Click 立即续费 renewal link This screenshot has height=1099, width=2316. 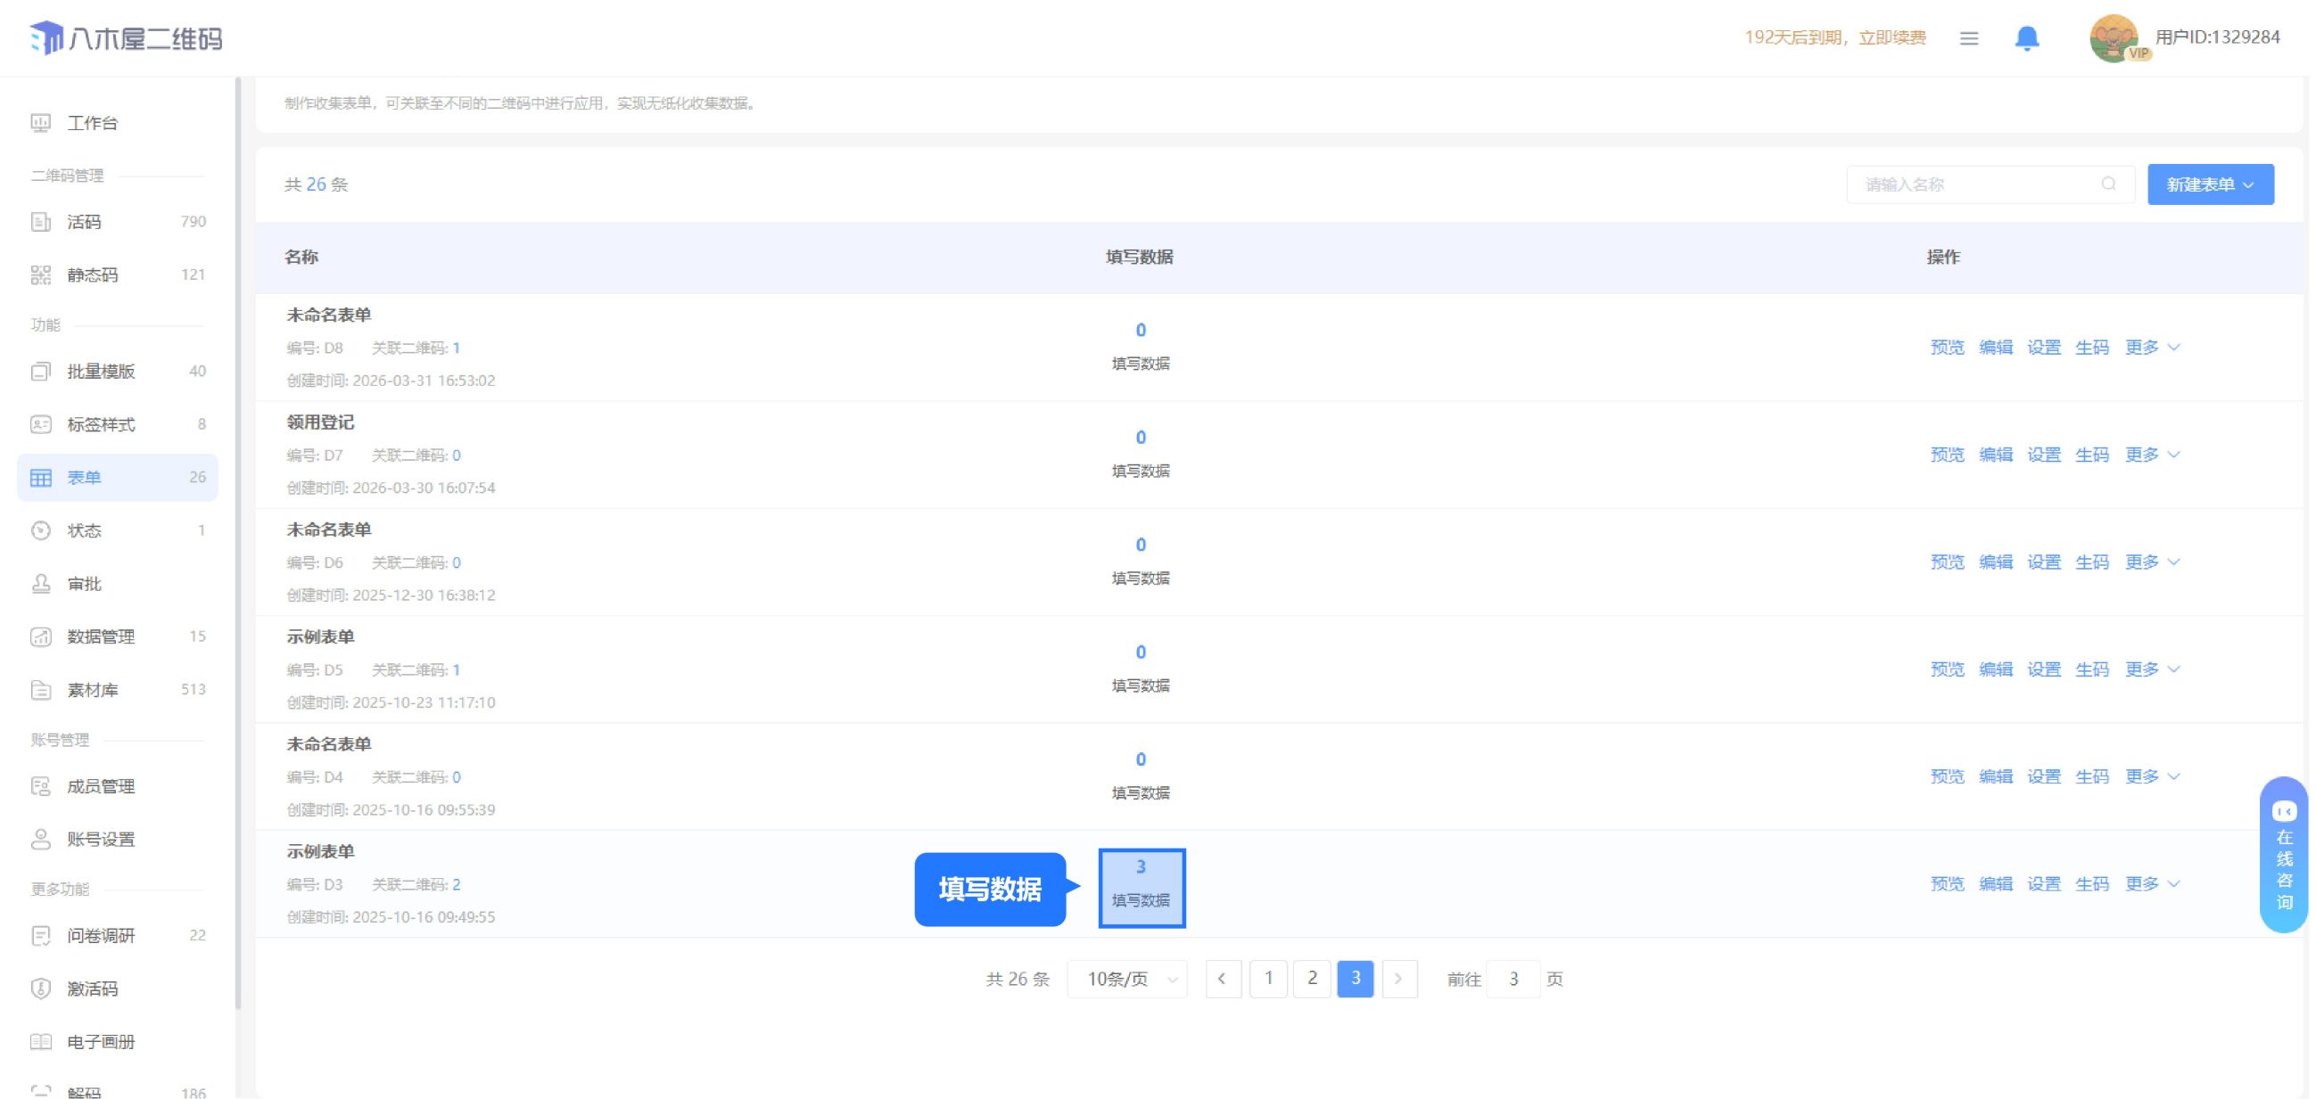pyautogui.click(x=1892, y=37)
